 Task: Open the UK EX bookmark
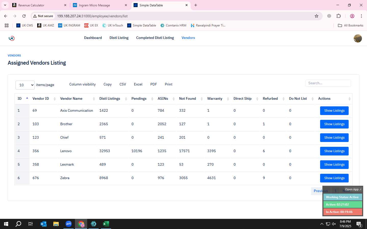[x=91, y=25]
